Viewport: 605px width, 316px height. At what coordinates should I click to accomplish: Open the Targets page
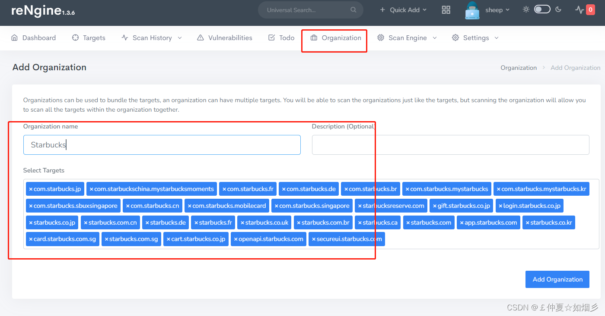[89, 38]
